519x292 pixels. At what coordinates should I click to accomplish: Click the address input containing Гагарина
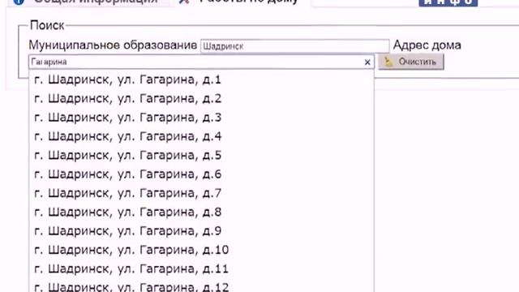click(201, 62)
